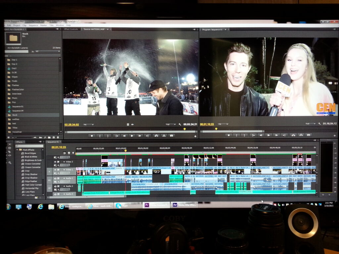This screenshot has height=254, width=339.
Task: Open Program monitor settings wrench
Action: click(x=319, y=124)
